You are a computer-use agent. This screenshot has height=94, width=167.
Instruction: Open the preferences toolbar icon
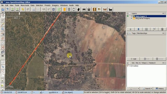(38, 9)
